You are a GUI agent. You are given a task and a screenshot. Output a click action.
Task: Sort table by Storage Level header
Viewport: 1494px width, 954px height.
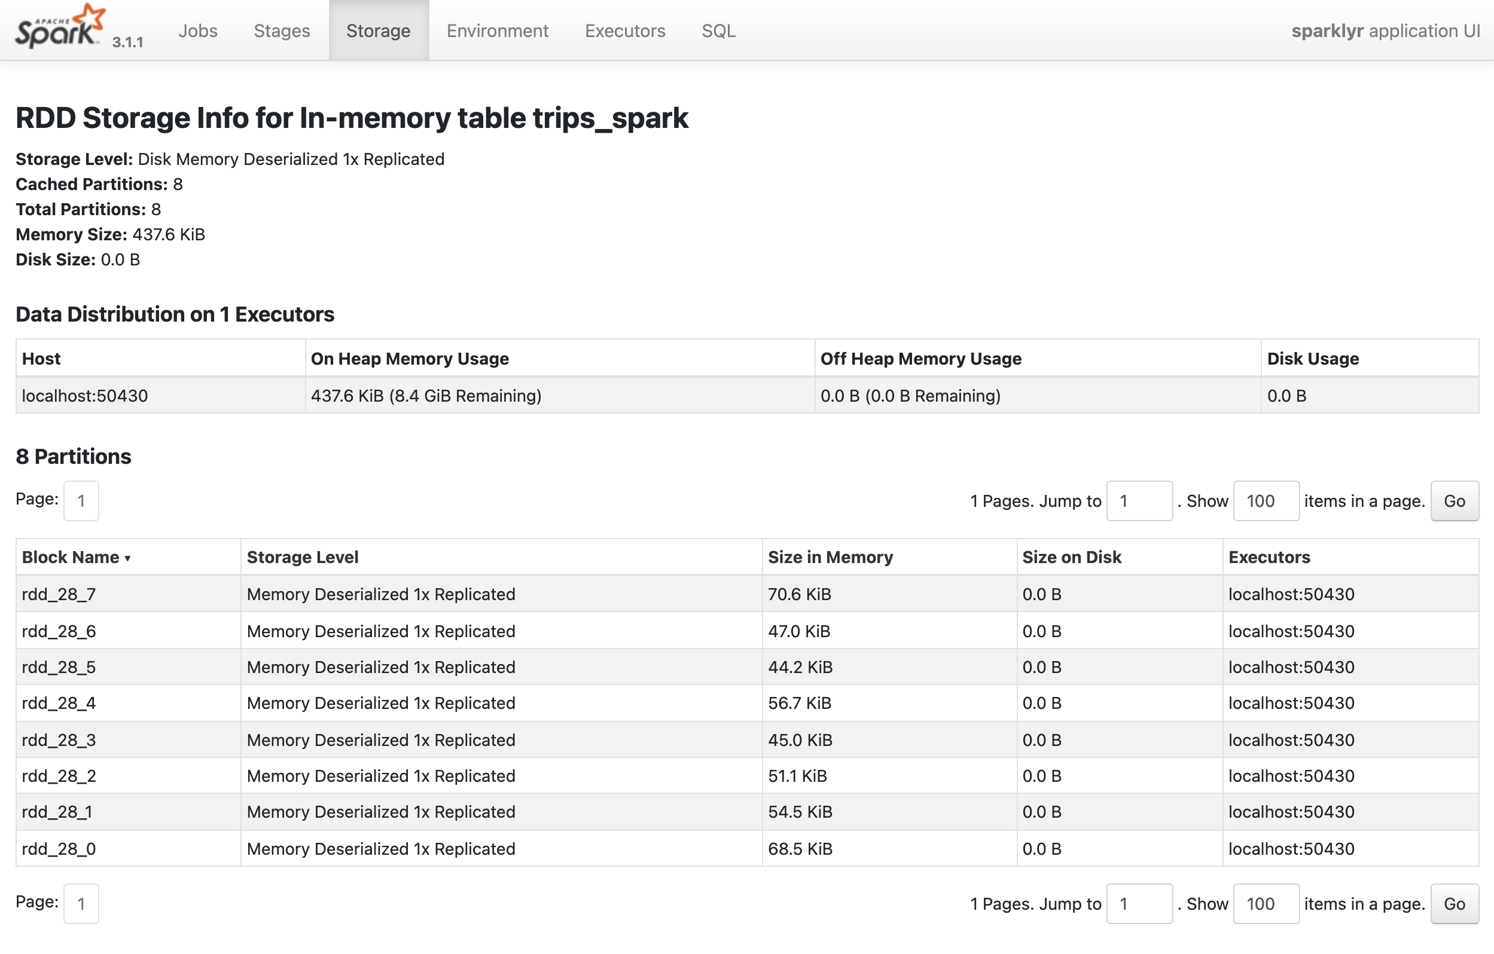302,557
